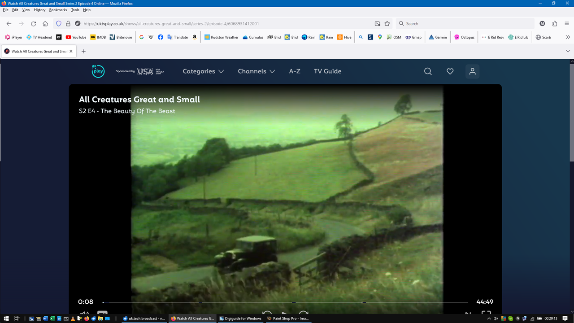The height and width of the screenshot is (323, 574).
Task: Open the Facebook bookmark icon
Action: point(160,37)
